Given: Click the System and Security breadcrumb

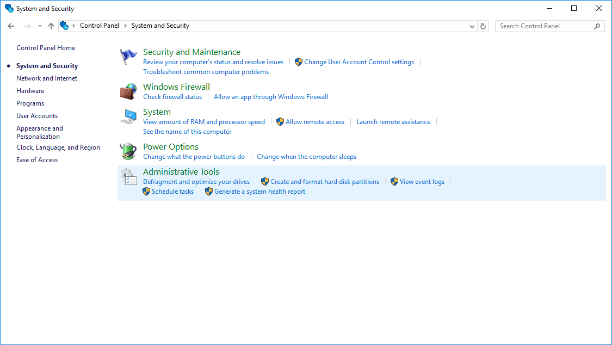Looking at the screenshot, I should click(160, 26).
